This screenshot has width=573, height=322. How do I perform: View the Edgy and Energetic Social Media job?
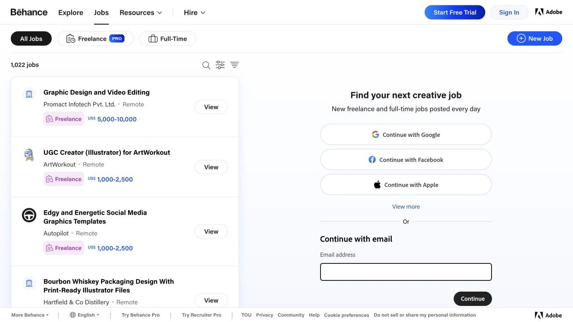211,231
